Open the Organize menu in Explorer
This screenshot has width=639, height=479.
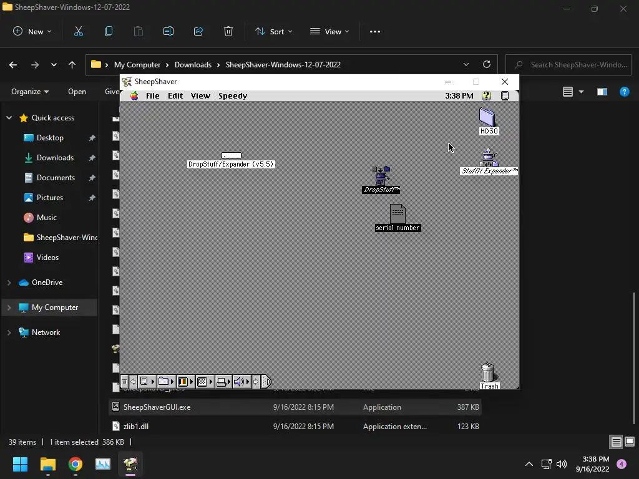pos(30,92)
